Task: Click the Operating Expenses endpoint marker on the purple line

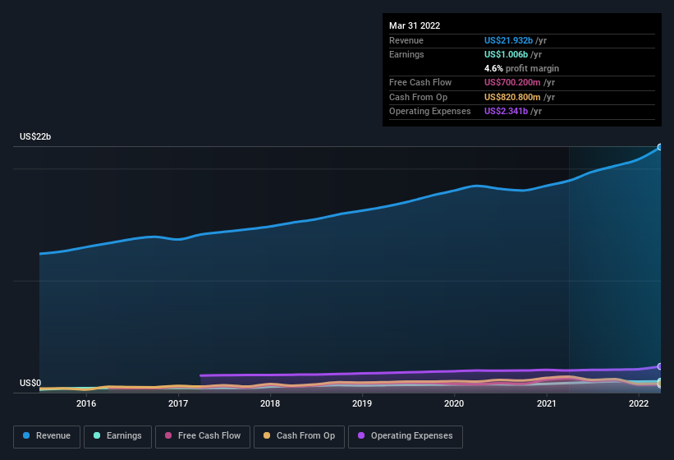Action: (660, 366)
